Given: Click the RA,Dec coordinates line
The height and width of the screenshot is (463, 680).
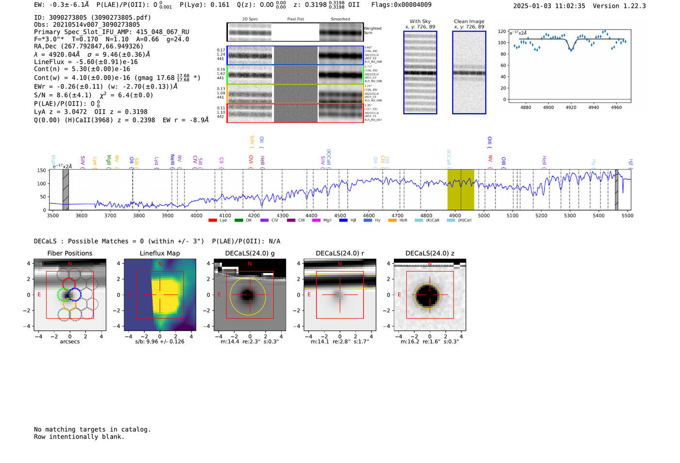Looking at the screenshot, I should click(89, 47).
